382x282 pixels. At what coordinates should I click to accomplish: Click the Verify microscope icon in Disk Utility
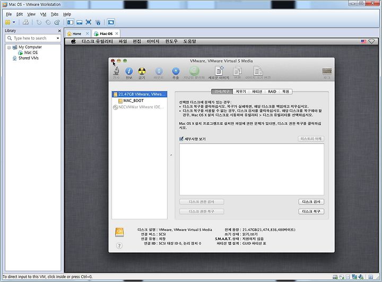(x=116, y=71)
